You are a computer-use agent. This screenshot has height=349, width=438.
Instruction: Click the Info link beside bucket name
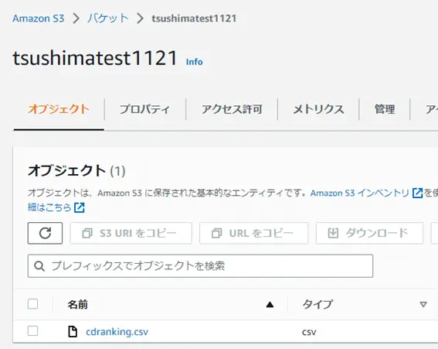pyautogui.click(x=195, y=62)
